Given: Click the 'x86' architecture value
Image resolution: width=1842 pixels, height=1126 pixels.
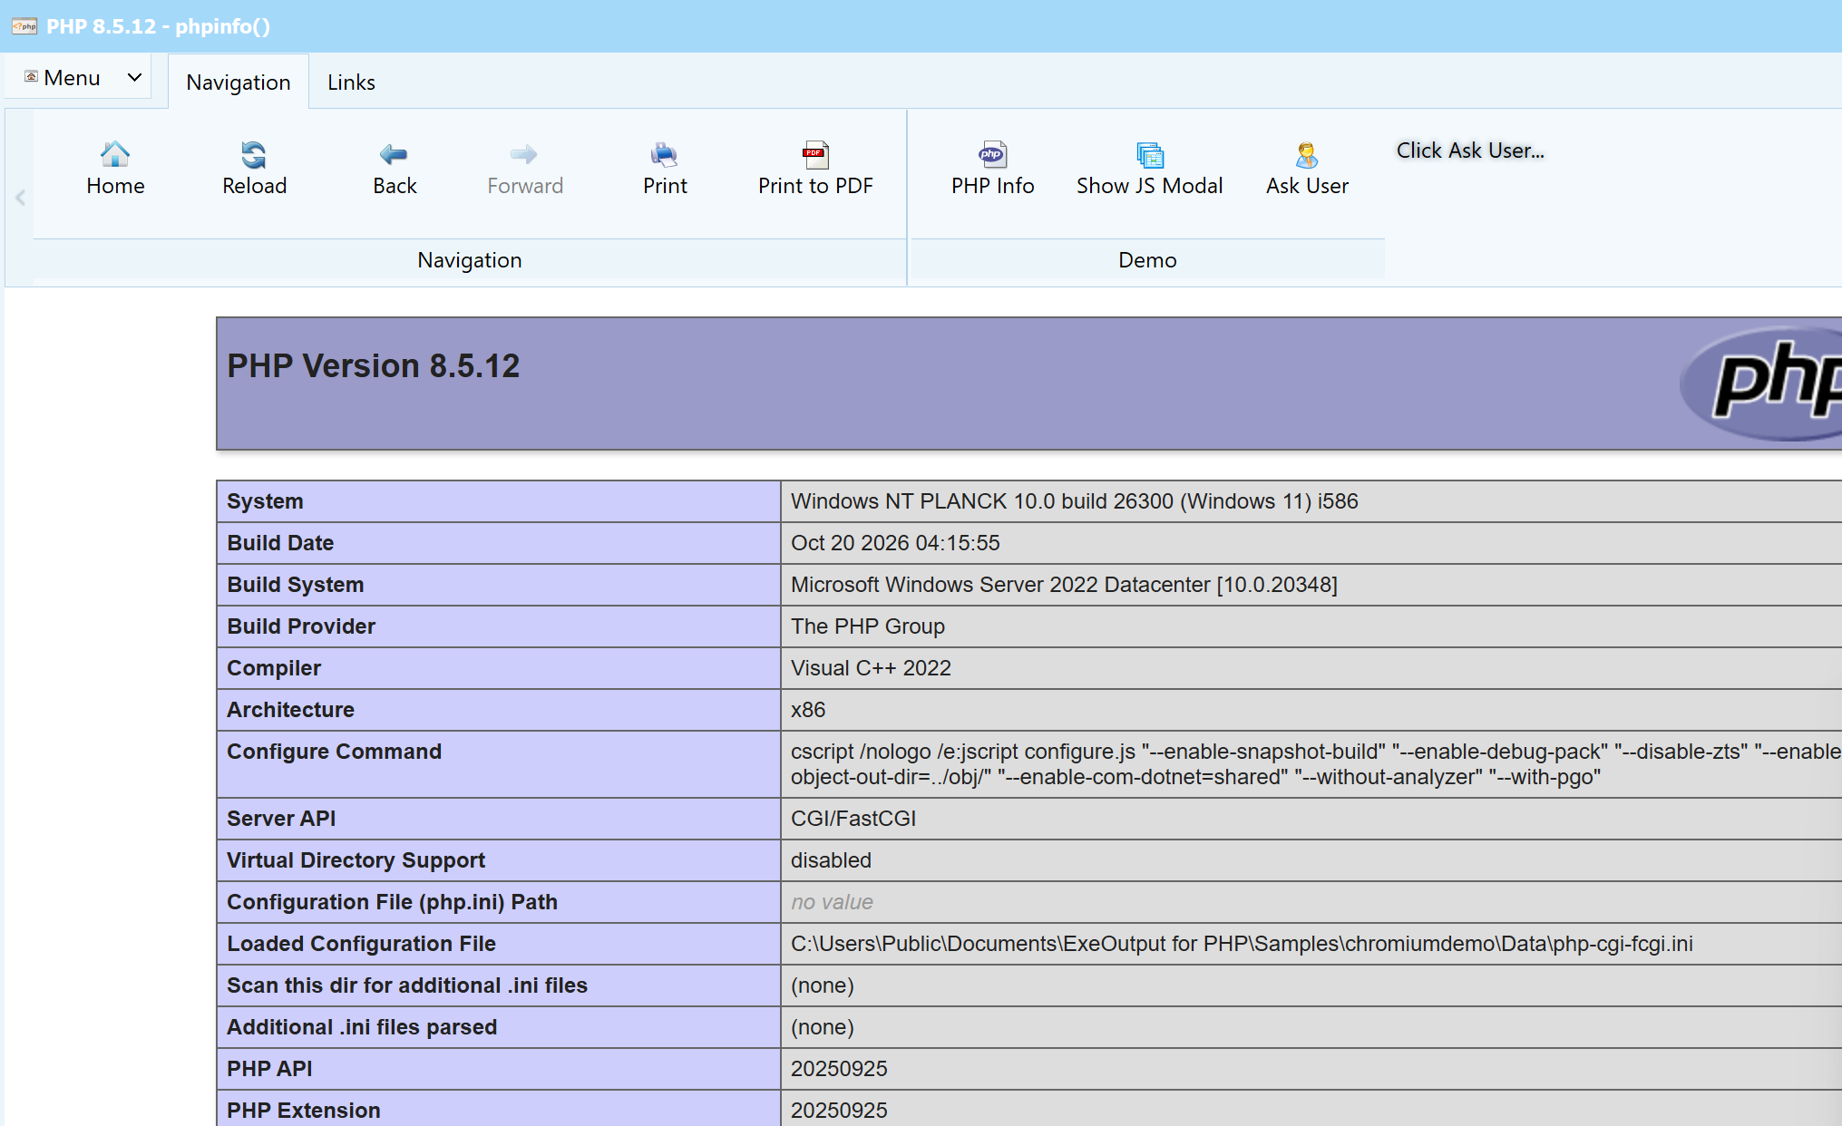Looking at the screenshot, I should (x=808, y=710).
